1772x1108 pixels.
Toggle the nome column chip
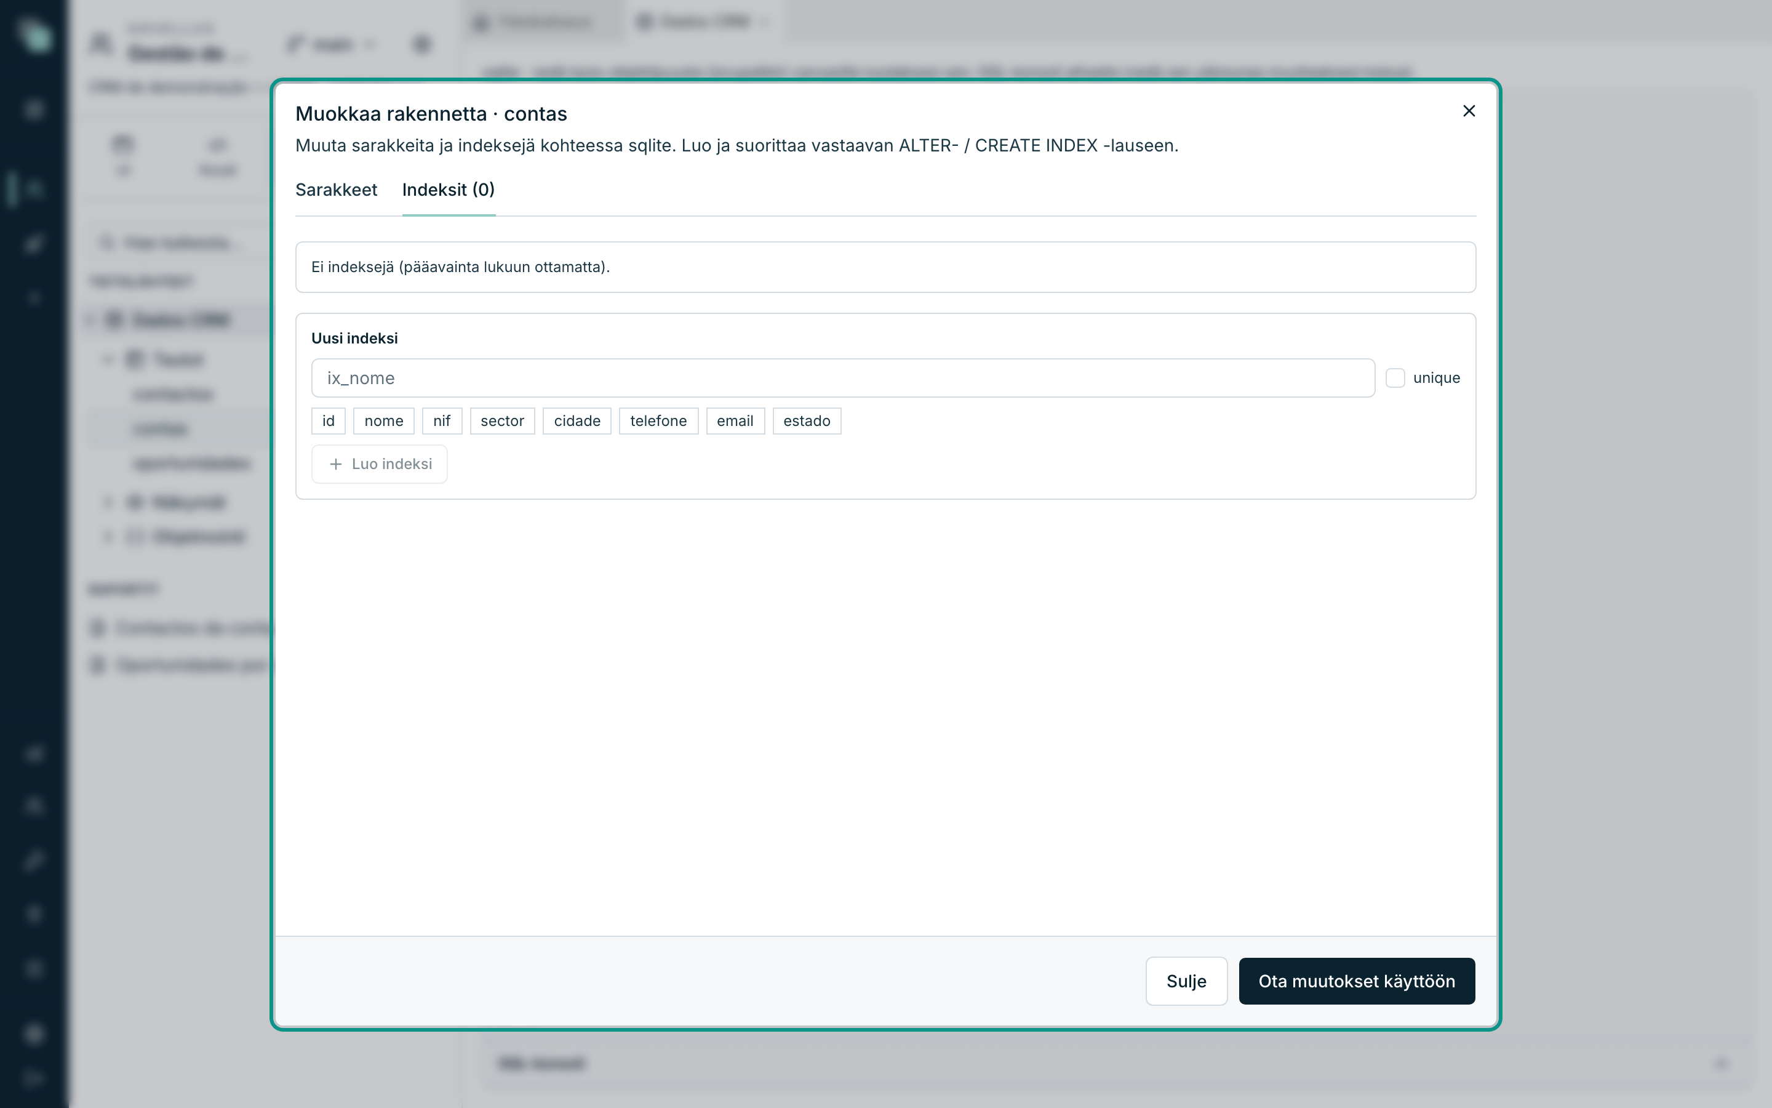point(384,420)
